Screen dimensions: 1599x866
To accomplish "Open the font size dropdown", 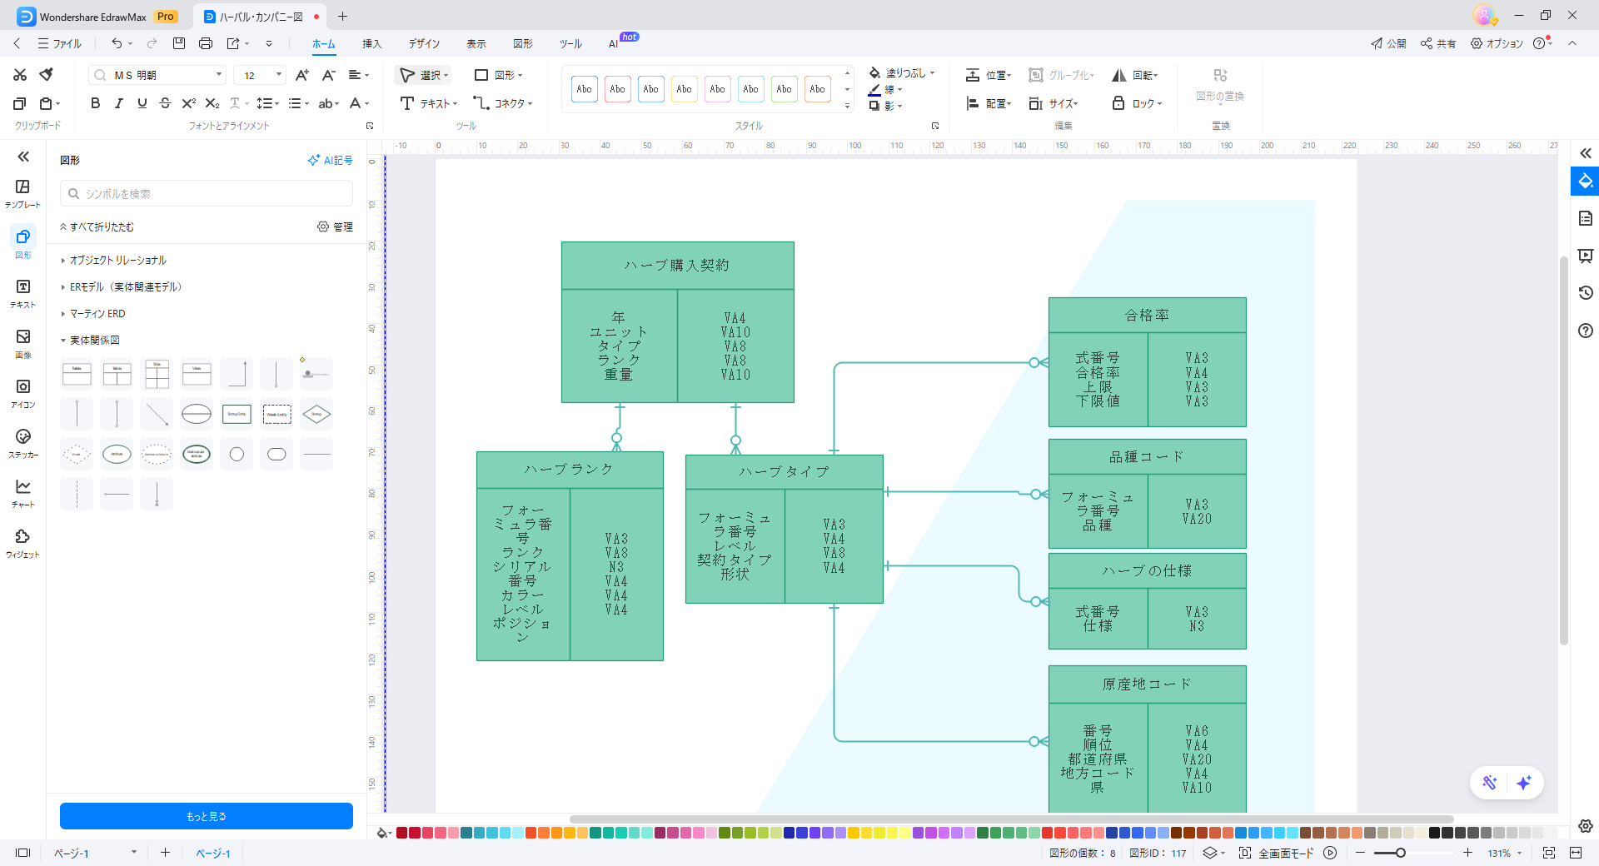I will [x=278, y=75].
